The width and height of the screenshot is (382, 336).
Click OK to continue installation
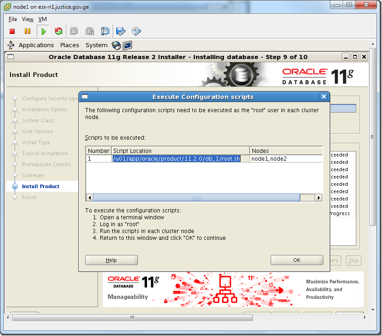click(x=296, y=260)
